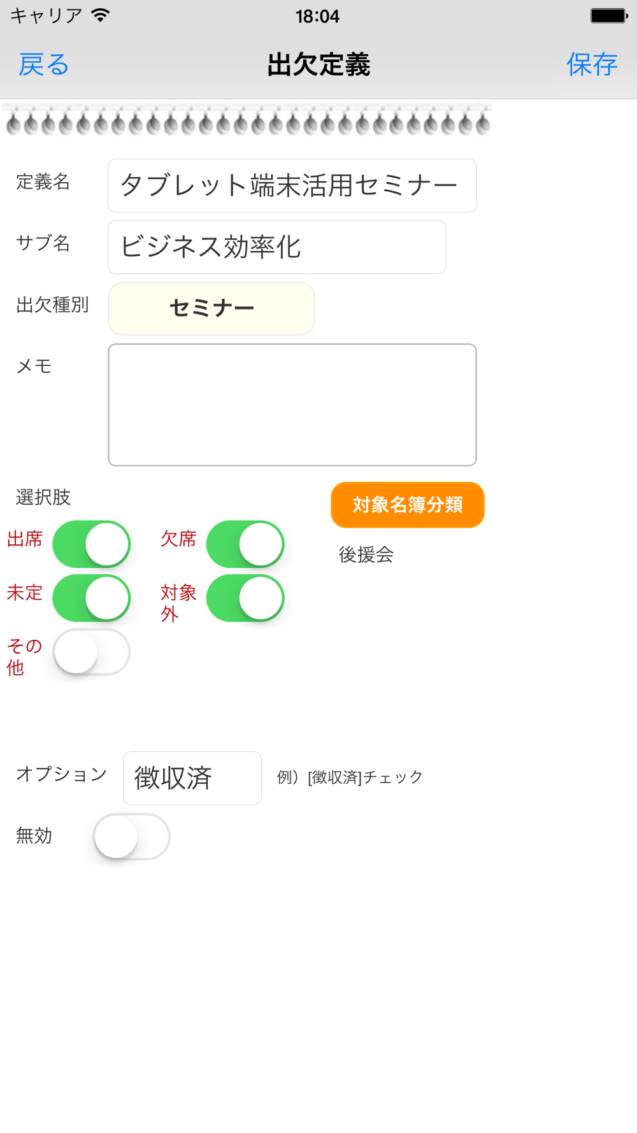Tap the 後援会 roster category label
637x1133 pixels.
[366, 554]
